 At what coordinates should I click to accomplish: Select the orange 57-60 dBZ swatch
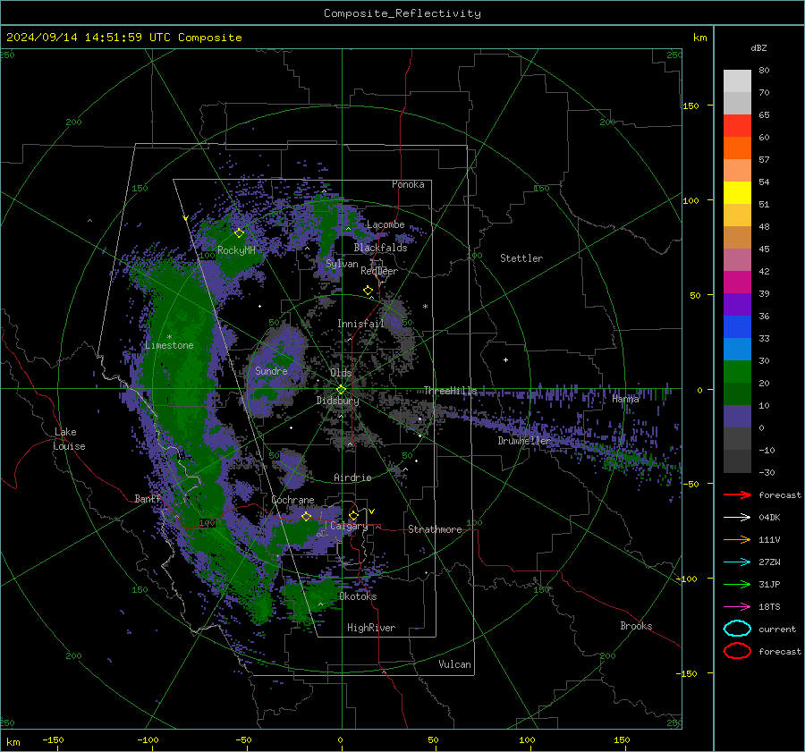tap(737, 148)
